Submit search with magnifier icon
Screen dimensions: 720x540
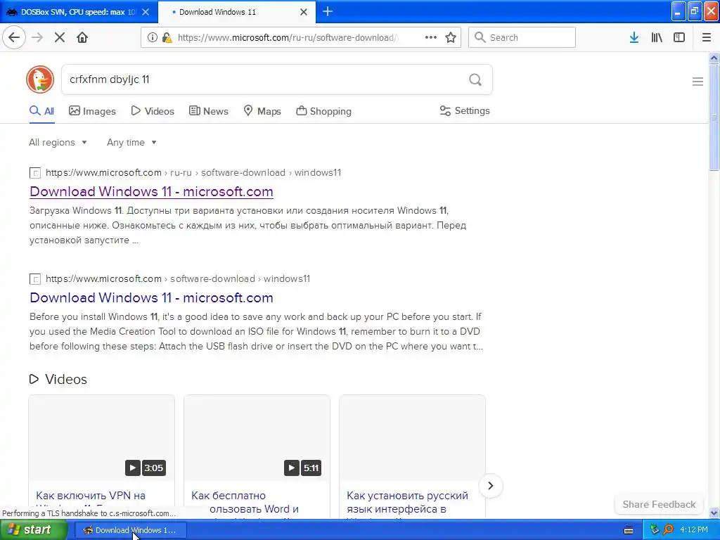click(475, 80)
